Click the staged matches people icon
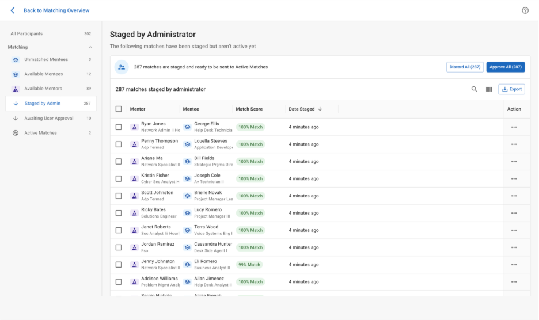This screenshot has height=320, width=539. point(122,67)
